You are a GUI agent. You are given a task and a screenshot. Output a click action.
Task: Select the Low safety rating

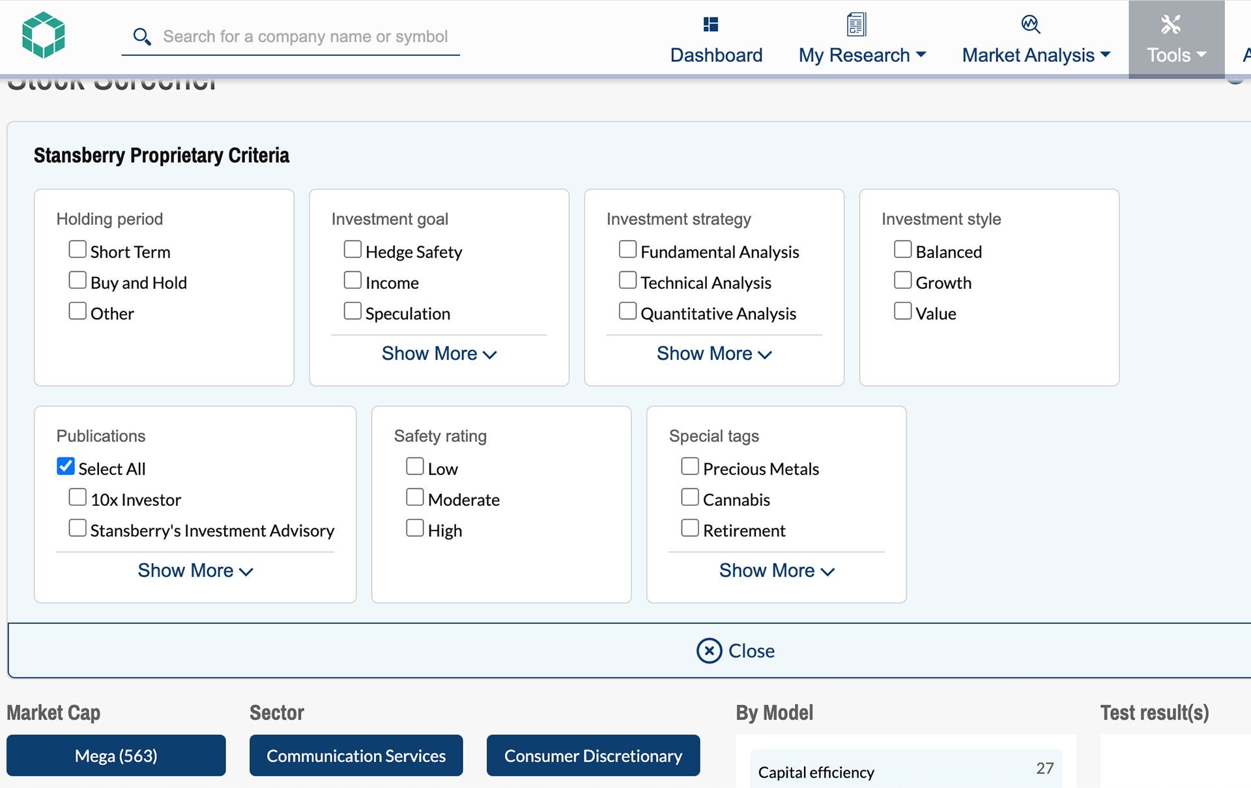click(415, 466)
